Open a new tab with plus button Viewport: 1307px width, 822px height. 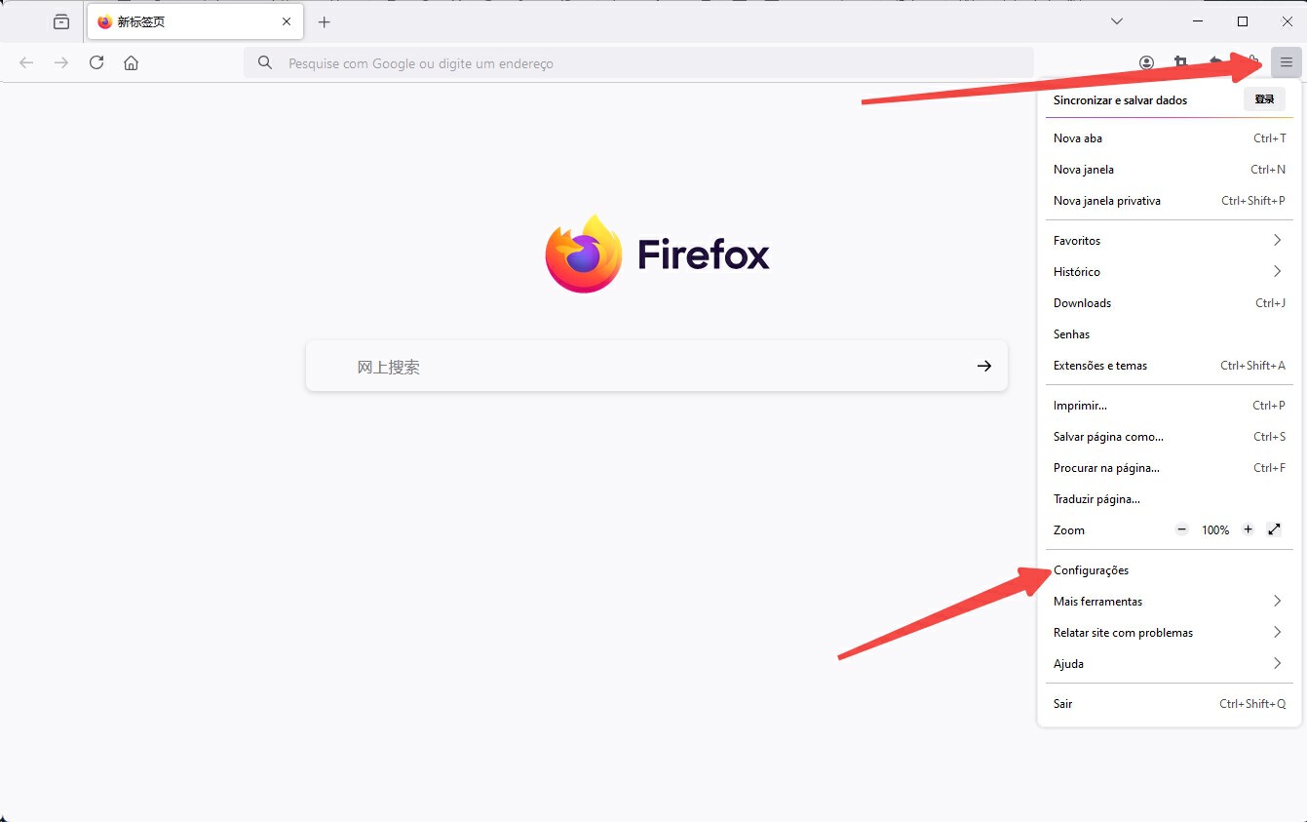point(325,21)
